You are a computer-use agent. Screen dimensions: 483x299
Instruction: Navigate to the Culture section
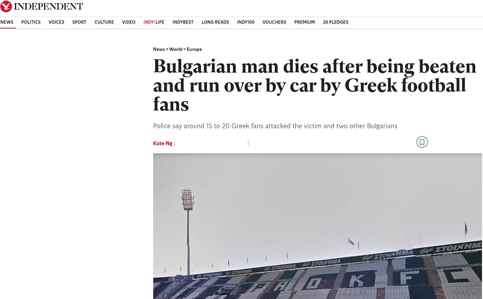104,22
